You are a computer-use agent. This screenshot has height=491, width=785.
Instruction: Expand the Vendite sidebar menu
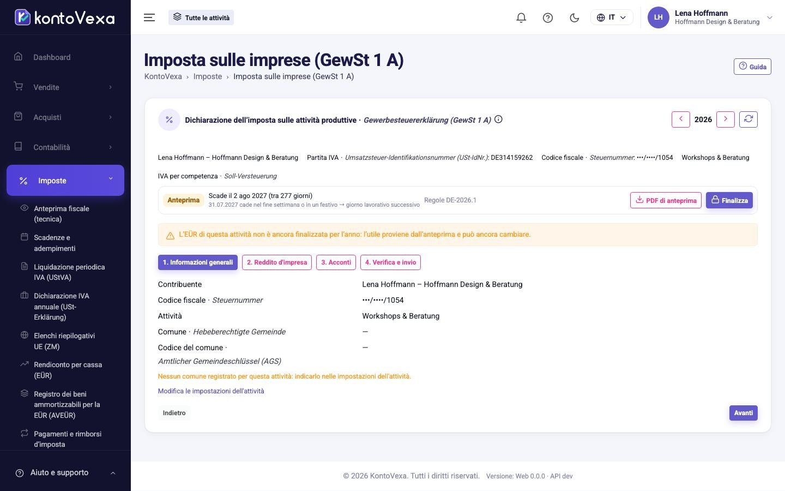pyautogui.click(x=65, y=87)
